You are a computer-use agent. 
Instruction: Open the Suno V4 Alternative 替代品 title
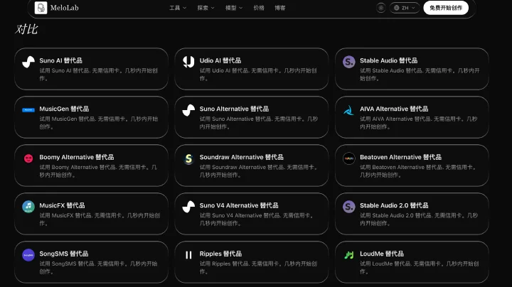[x=239, y=205]
